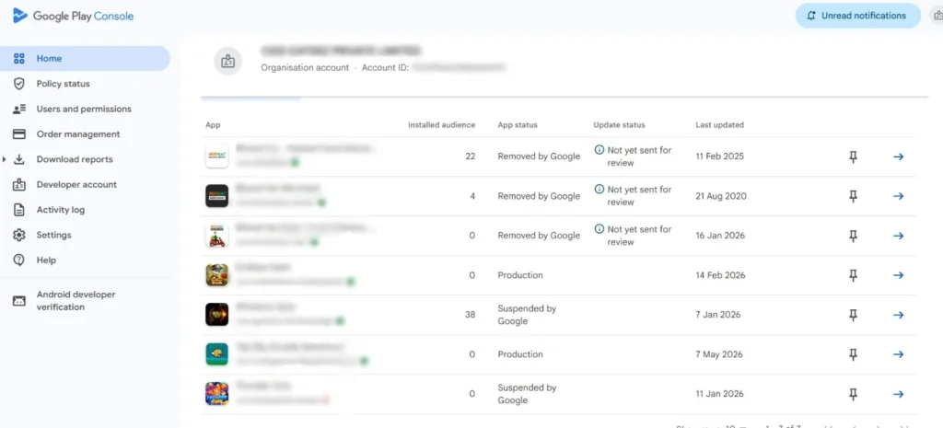The image size is (943, 428).
Task: Open Android developer verification page
Action: [x=76, y=301]
